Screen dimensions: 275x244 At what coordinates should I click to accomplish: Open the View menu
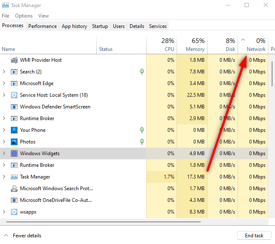coord(43,16)
